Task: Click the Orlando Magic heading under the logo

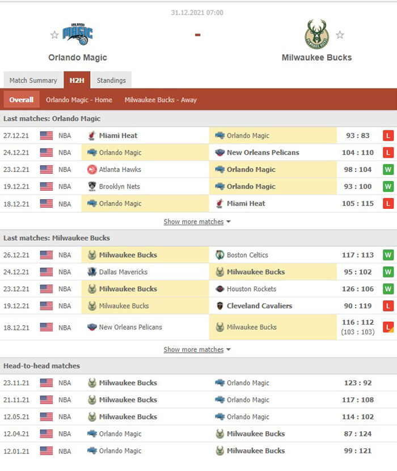Action: 78,57
